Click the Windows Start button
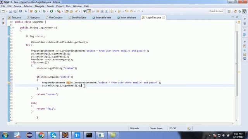The width and height of the screenshot is (248, 139). click(5, 135)
